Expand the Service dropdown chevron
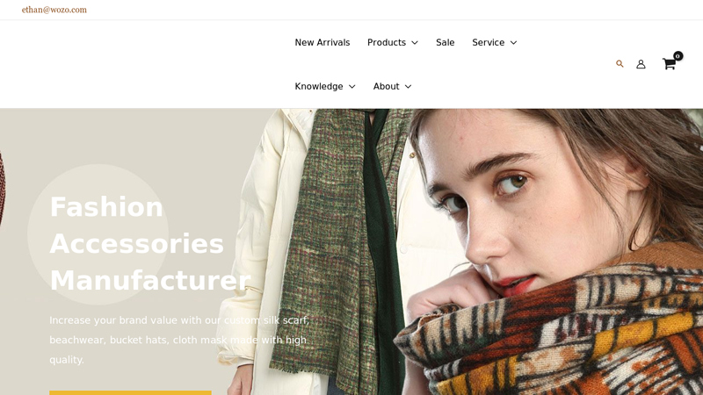The height and width of the screenshot is (395, 703). 514,42
